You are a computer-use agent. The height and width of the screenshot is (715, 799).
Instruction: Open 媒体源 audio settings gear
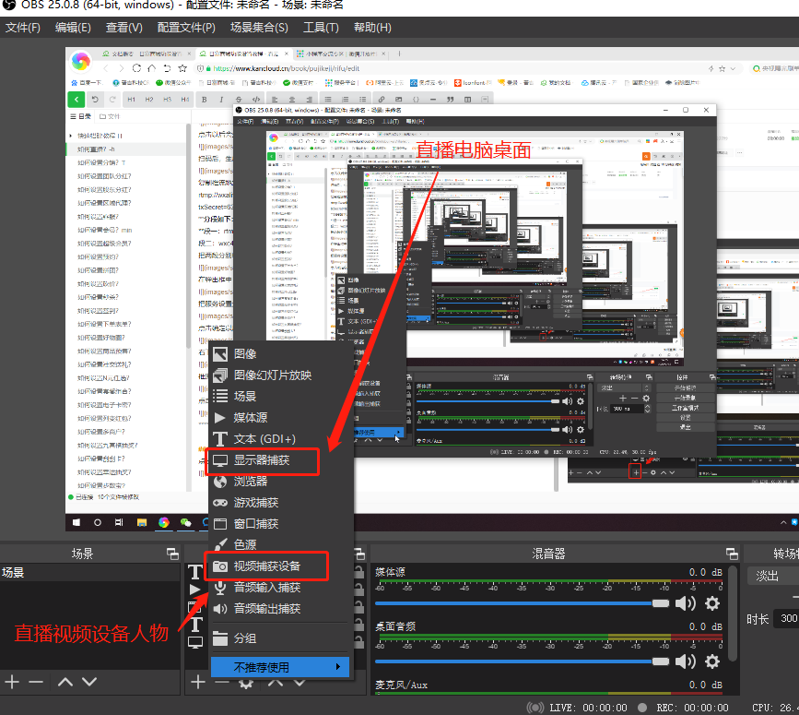click(x=712, y=603)
